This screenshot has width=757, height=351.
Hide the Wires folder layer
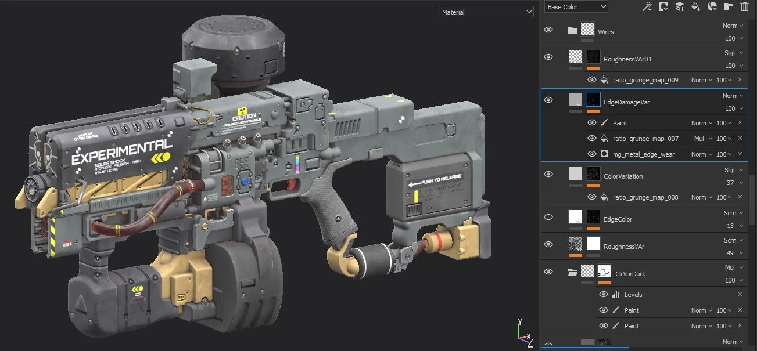tap(548, 30)
